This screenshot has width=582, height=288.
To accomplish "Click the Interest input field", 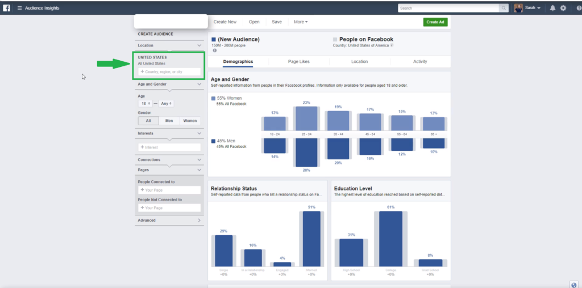I will 169,147.
